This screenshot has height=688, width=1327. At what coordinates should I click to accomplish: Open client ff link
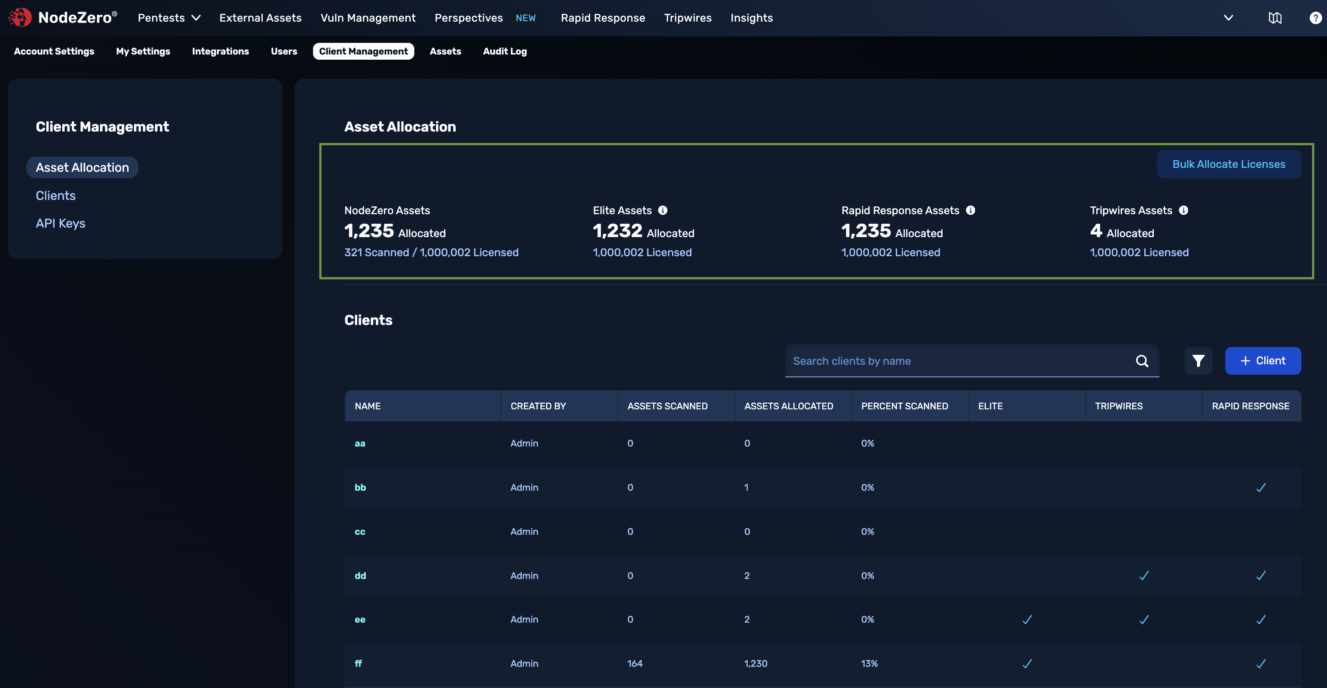tap(358, 663)
